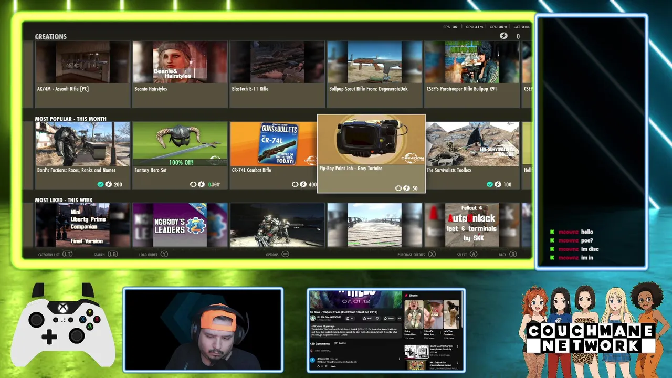Click the Shorts next arrow in YouTube
The width and height of the screenshot is (672, 378).
pos(458,318)
